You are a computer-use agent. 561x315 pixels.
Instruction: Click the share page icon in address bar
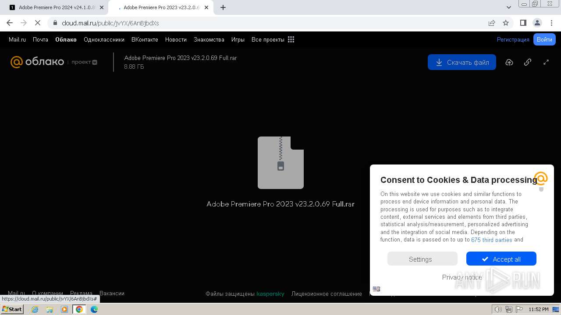[492, 23]
